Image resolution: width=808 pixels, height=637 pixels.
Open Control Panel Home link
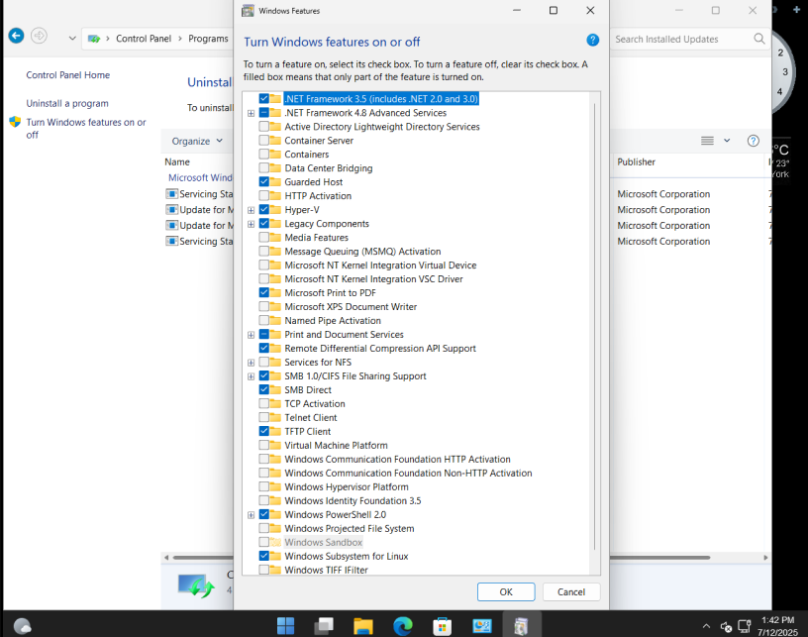(68, 74)
